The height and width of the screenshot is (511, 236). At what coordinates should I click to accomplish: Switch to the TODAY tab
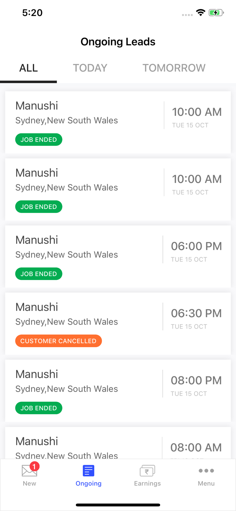coord(90,68)
